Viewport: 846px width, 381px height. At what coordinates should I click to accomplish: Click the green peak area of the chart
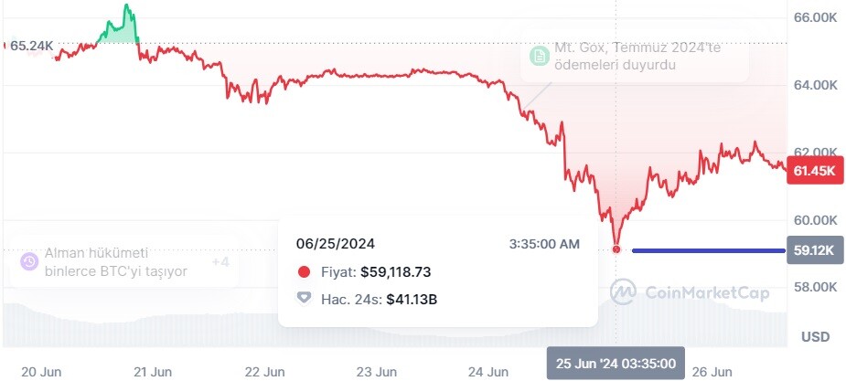[x=120, y=29]
